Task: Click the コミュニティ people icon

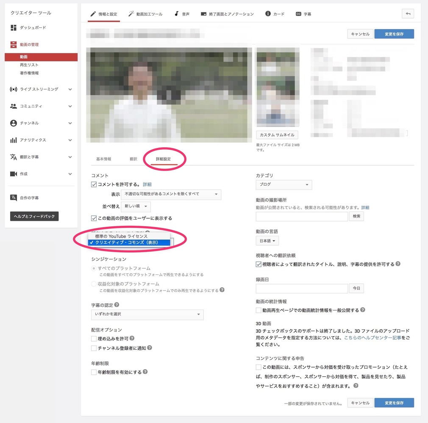Action: pos(14,106)
